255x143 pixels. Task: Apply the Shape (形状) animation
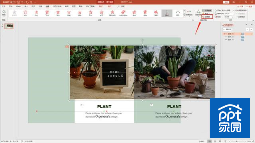click(x=91, y=13)
